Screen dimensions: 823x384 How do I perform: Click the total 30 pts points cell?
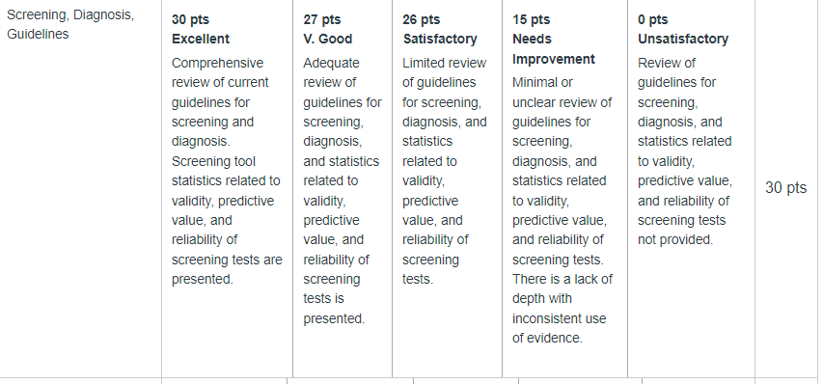click(x=785, y=188)
